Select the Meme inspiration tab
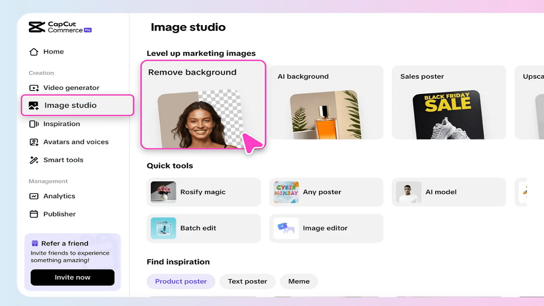Screen dimensions: 544x306 point(299,281)
